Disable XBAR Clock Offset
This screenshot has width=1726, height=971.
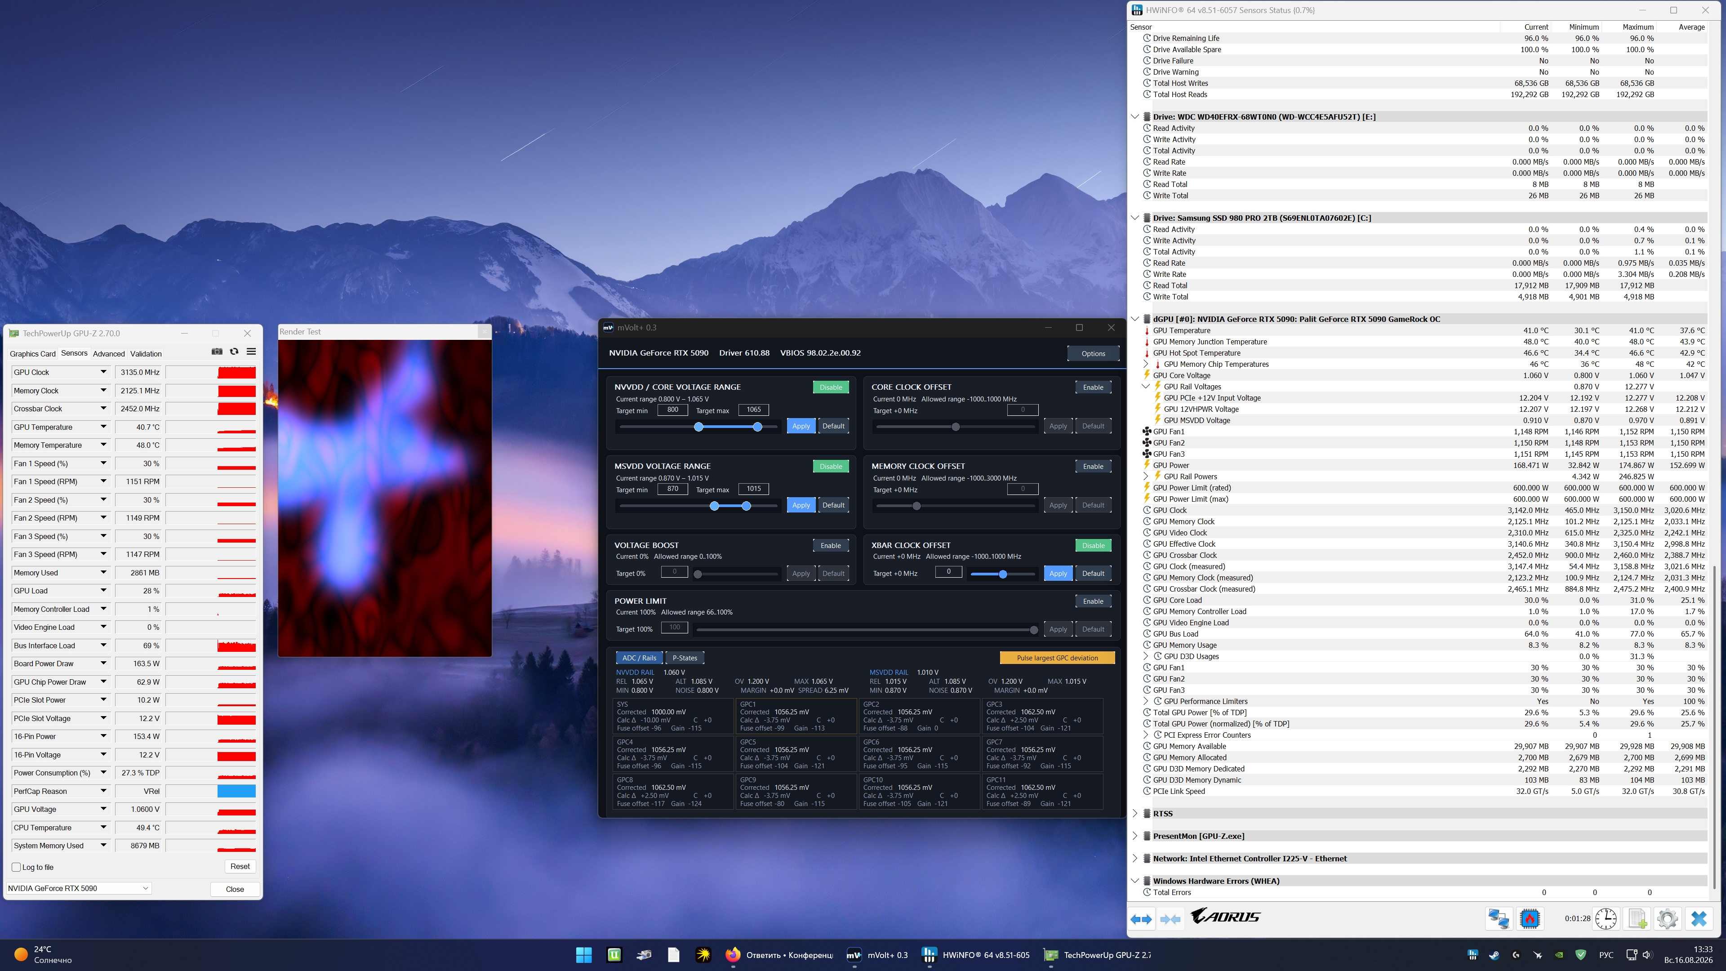click(1093, 545)
